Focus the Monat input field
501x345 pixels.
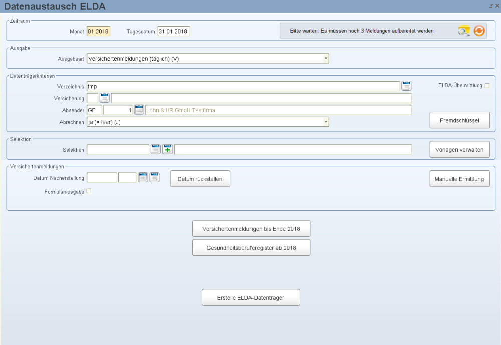click(x=98, y=31)
